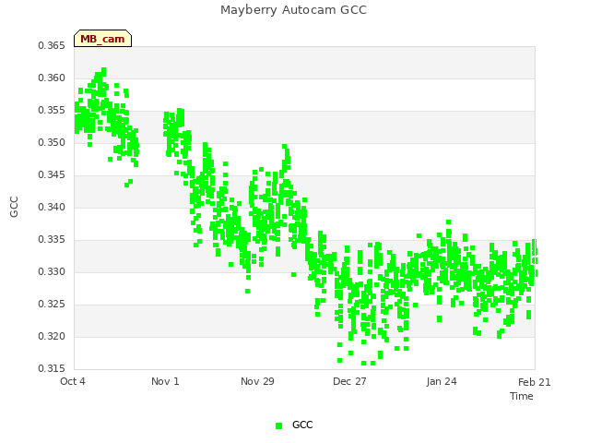
Task: Click the vertical GCC y-axis title
Action: coord(14,207)
